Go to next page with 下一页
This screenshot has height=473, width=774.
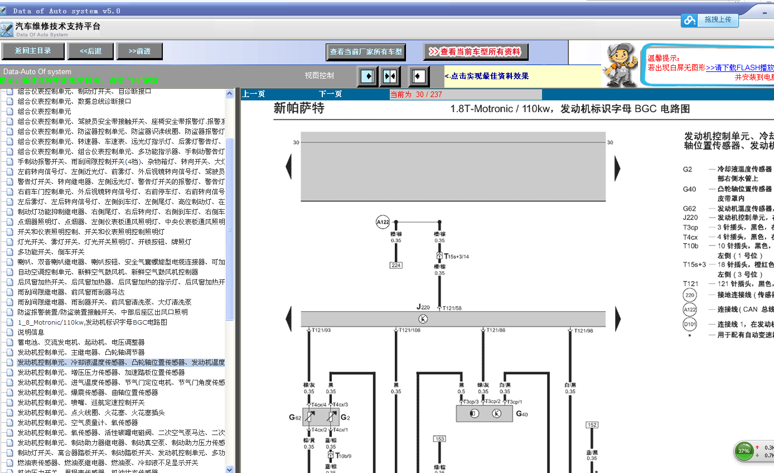[330, 94]
